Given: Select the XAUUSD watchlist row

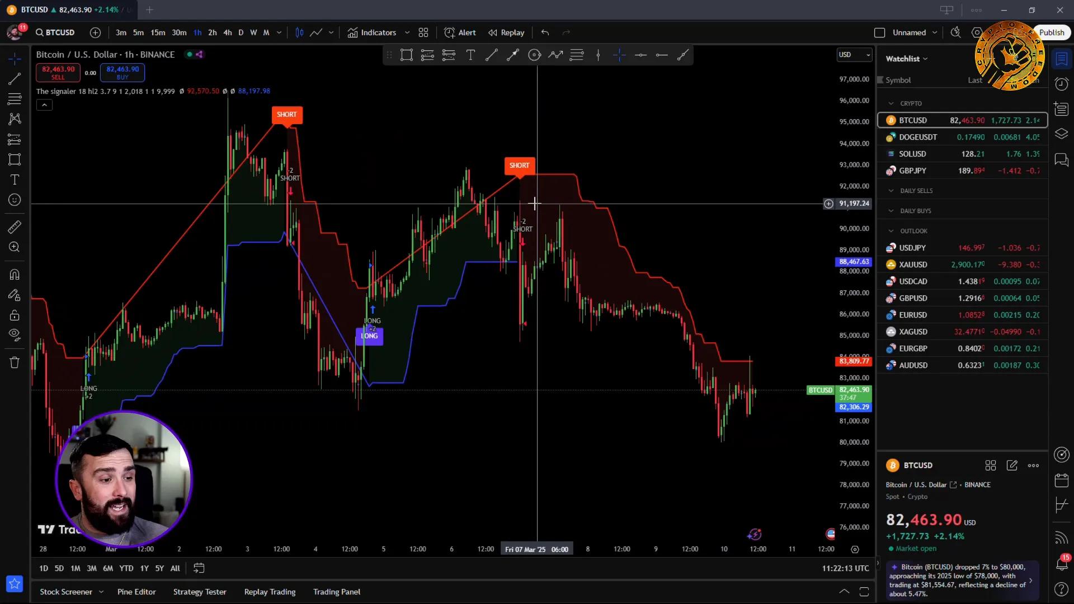Looking at the screenshot, I should 962,265.
